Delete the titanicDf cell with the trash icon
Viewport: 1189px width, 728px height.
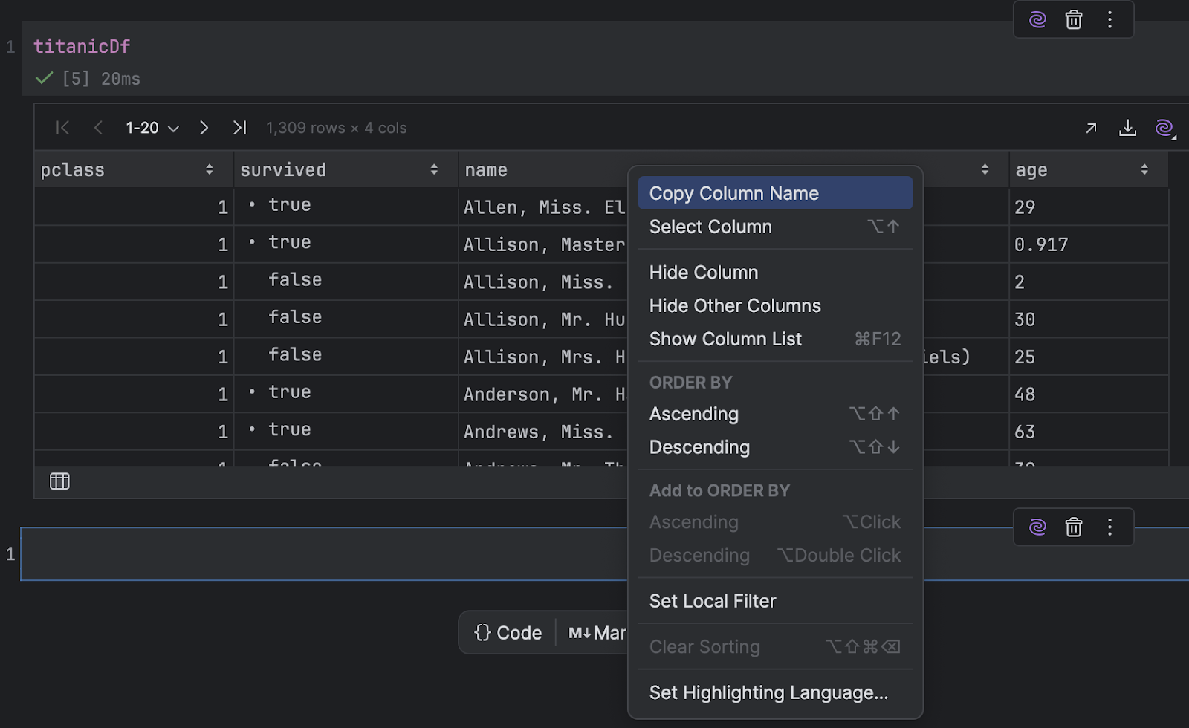1074,19
